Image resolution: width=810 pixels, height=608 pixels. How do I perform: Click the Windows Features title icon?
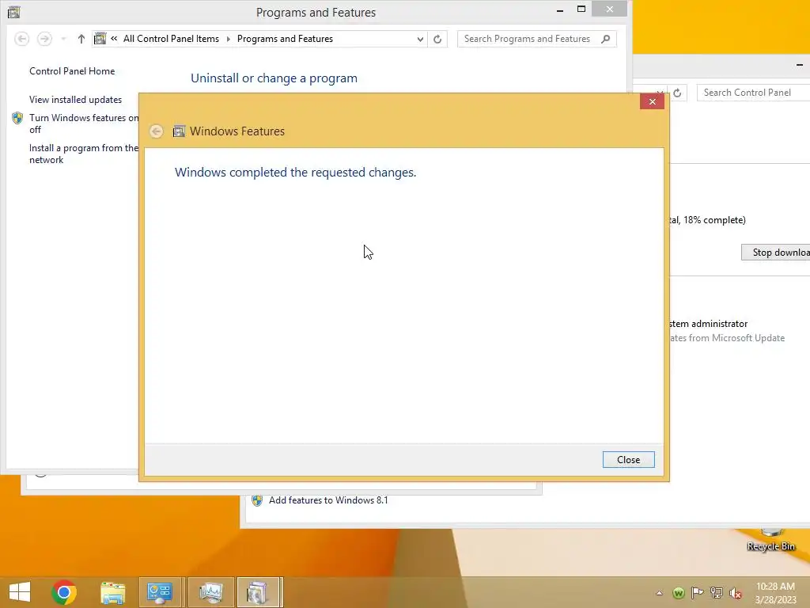(x=179, y=131)
